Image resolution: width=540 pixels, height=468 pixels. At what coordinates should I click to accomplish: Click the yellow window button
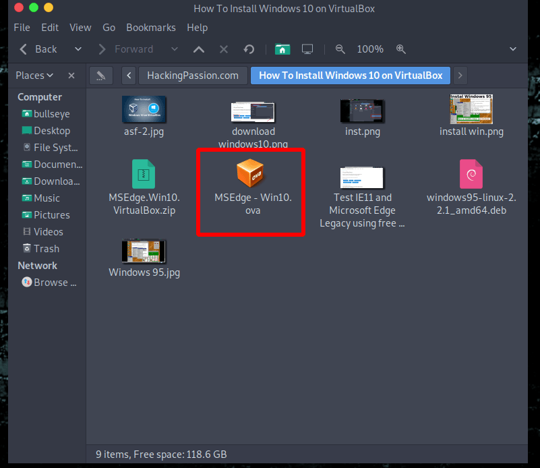(x=49, y=7)
